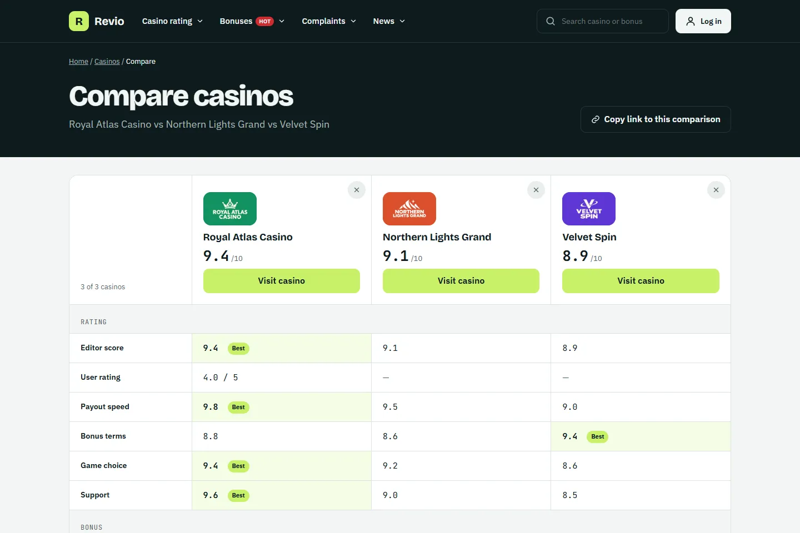Click Northern Lights Grand's 9.2 game choice
800x533 pixels.
pyautogui.click(x=390, y=466)
